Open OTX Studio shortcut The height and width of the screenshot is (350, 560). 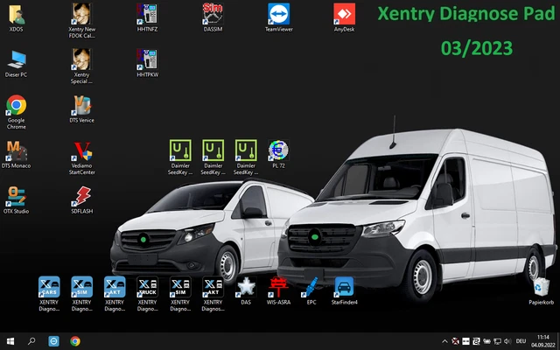pyautogui.click(x=16, y=200)
